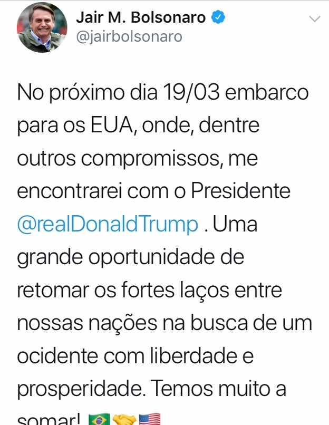Click the Brazil flag emoji
329x425 pixels.
[99, 420]
